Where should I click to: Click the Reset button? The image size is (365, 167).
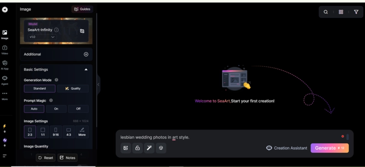point(46,158)
